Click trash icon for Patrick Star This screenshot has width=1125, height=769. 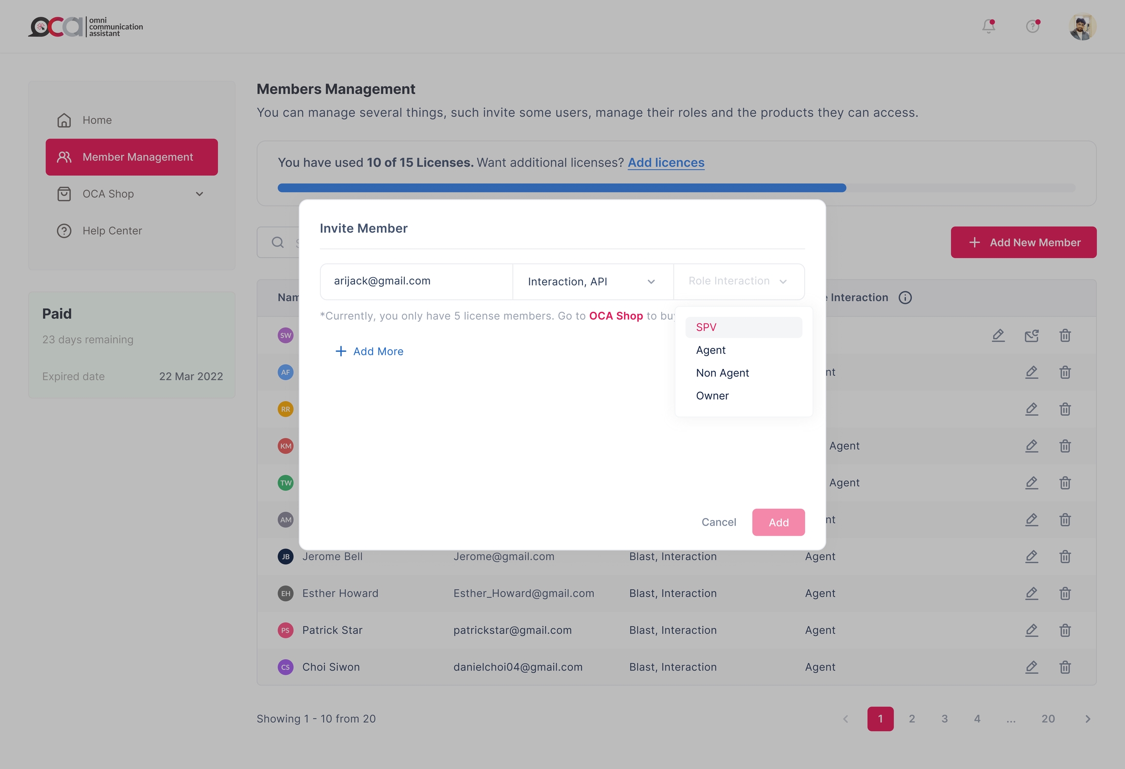coord(1065,630)
